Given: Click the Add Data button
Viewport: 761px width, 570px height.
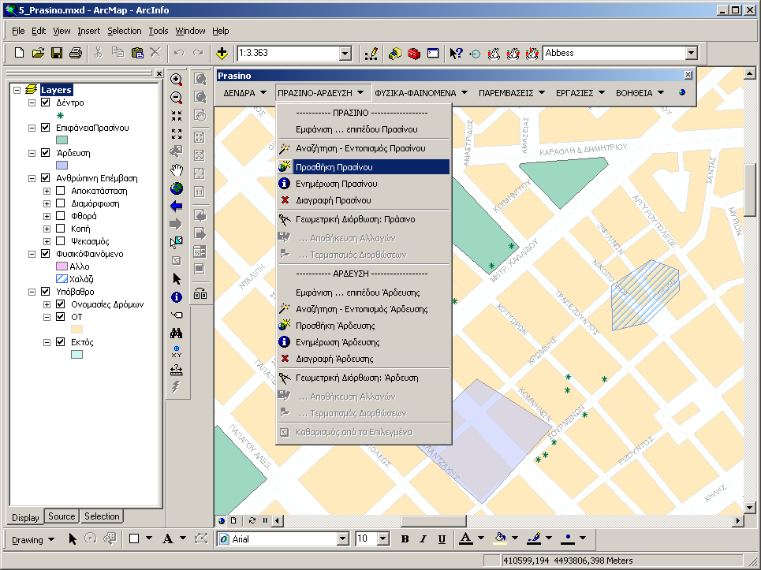Looking at the screenshot, I should (222, 53).
